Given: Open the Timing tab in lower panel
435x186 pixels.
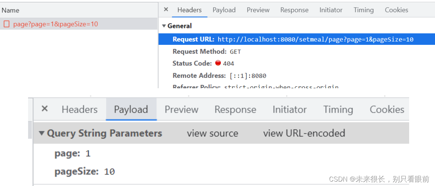Looking at the screenshot, I should (x=338, y=110).
